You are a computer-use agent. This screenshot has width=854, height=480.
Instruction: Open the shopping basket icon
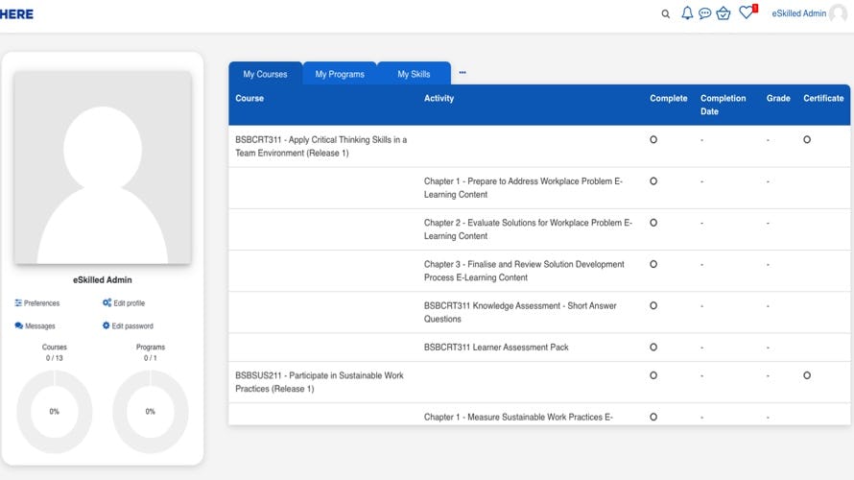724,13
